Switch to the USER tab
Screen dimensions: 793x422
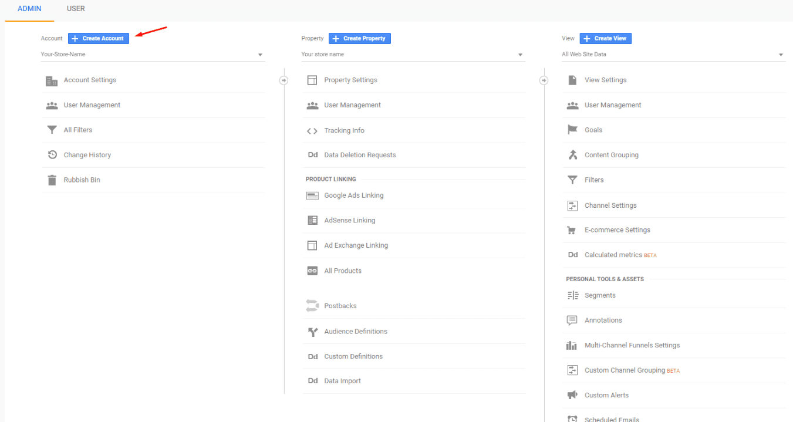(x=76, y=9)
